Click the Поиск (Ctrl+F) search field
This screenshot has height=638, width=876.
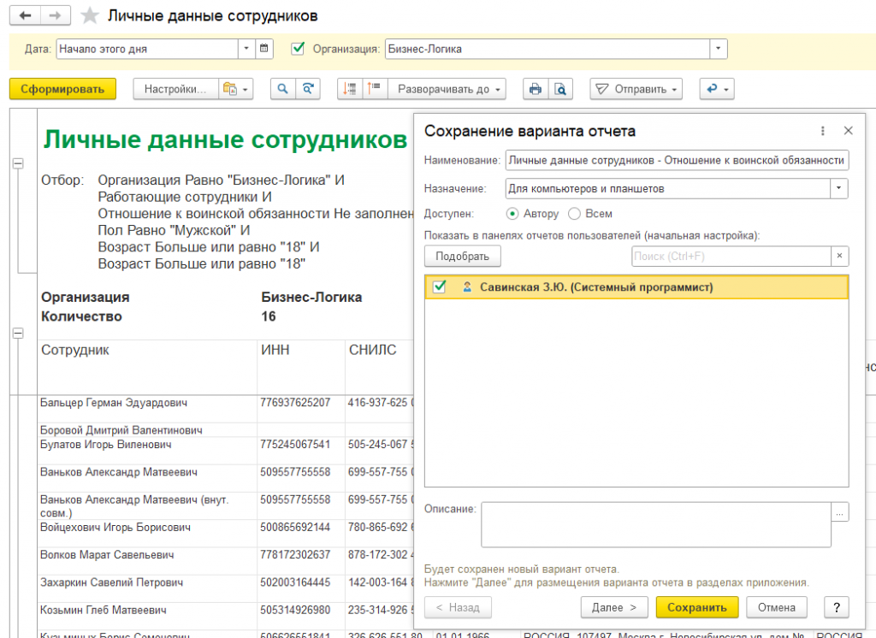click(x=731, y=256)
